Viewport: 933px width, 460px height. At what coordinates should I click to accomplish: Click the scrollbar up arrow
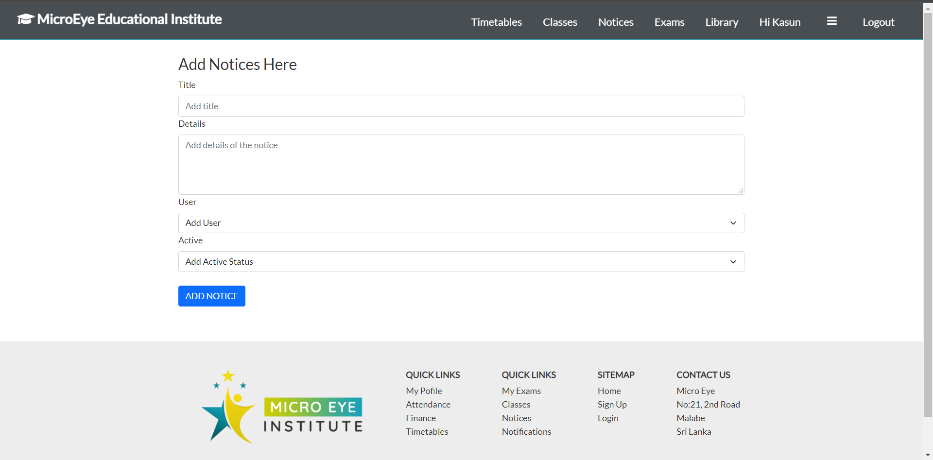pos(928,8)
